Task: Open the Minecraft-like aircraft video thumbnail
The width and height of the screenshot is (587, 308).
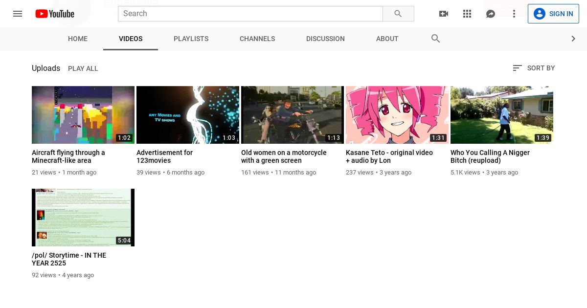Action: [83, 115]
